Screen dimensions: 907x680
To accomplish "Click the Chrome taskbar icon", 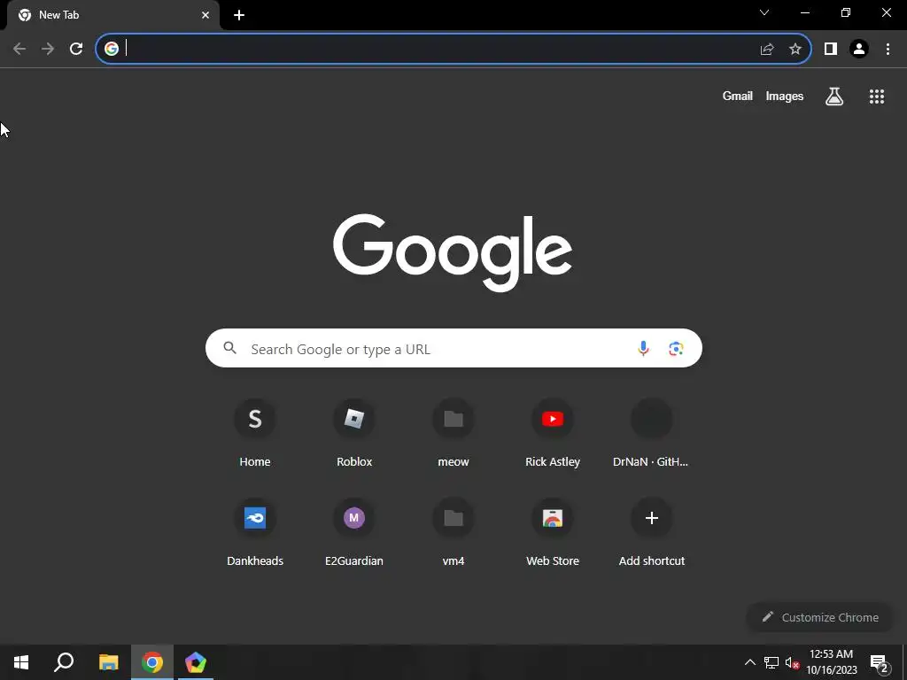I will pos(152,662).
